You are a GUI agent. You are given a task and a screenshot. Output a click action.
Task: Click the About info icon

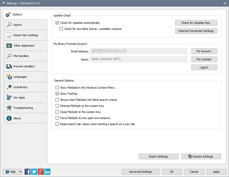point(9,118)
